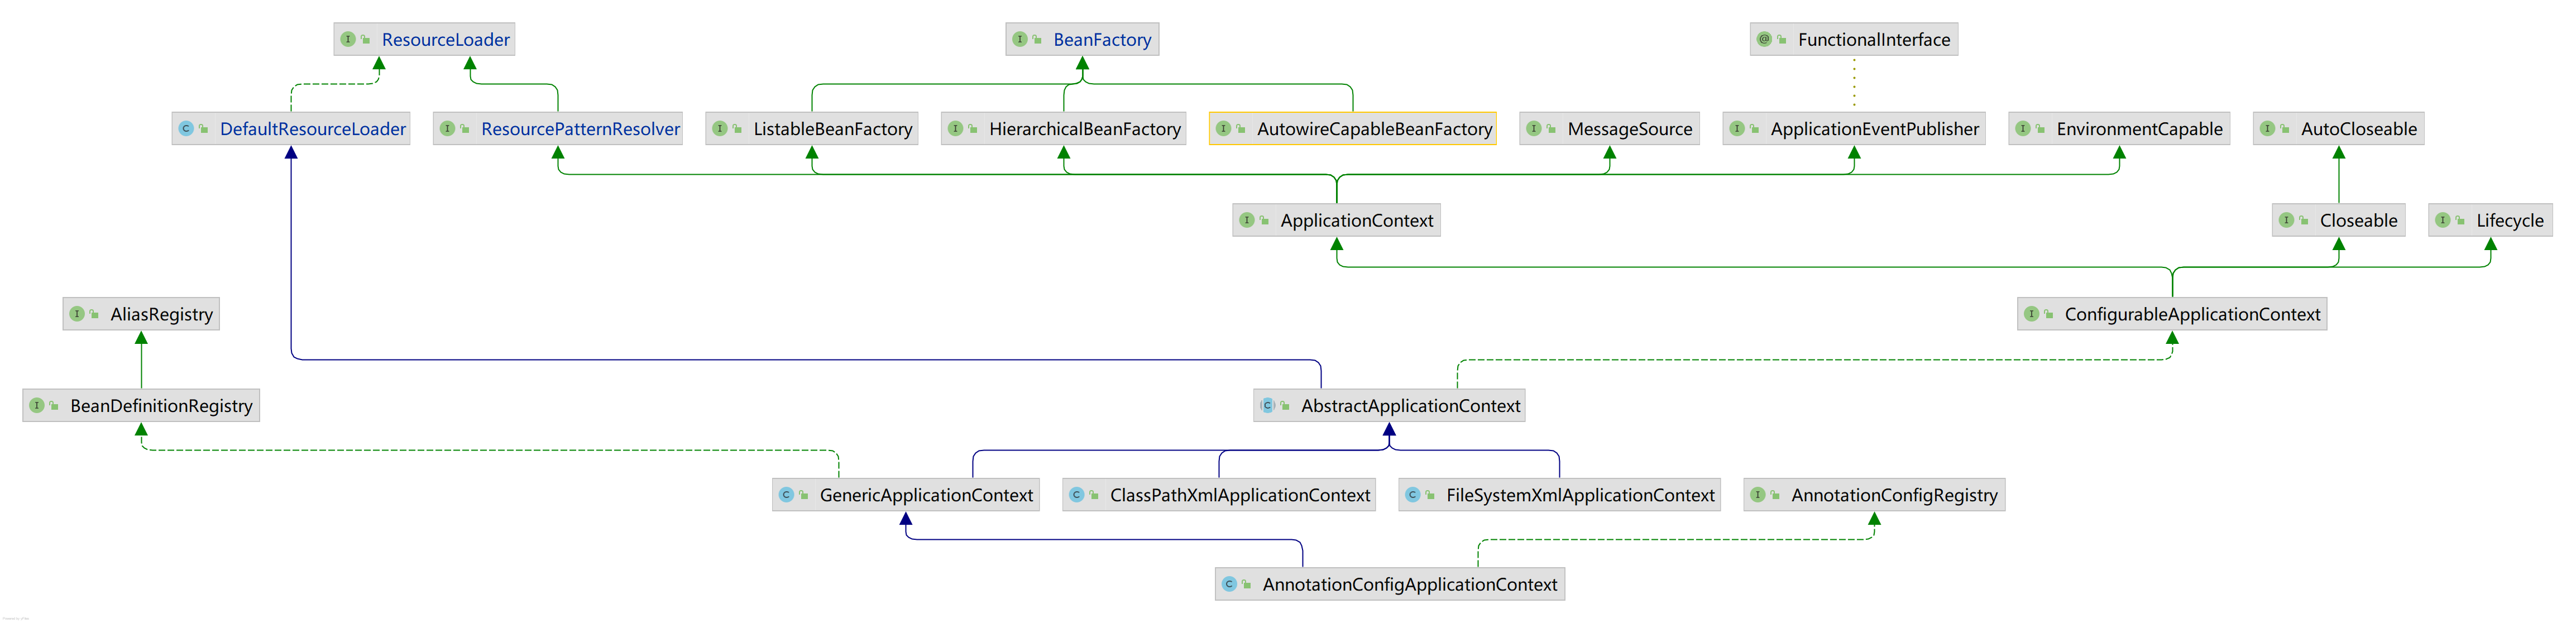Click class icon on AnnotationConfigApplicationContext node
Image resolution: width=2576 pixels, height=623 pixels.
(x=1229, y=584)
